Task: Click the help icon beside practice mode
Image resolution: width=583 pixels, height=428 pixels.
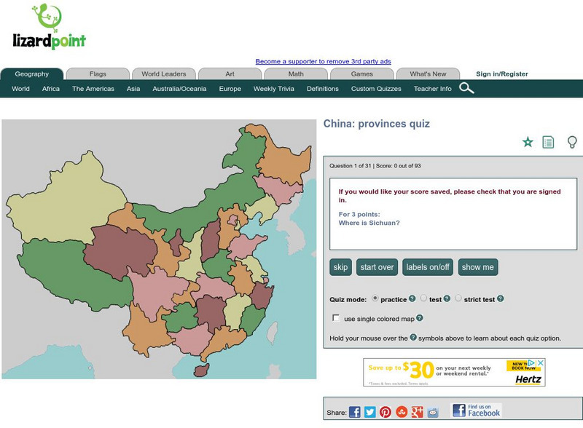Action: point(412,298)
